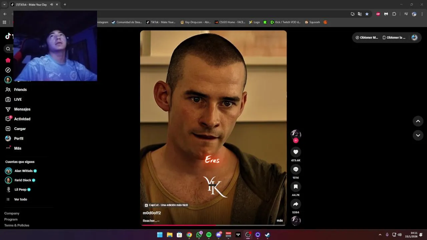
Task: Open the Key-Drop.com bookmark
Action: pos(195,22)
